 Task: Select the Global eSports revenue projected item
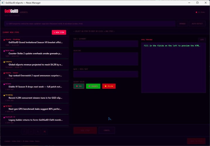(x=35, y=64)
